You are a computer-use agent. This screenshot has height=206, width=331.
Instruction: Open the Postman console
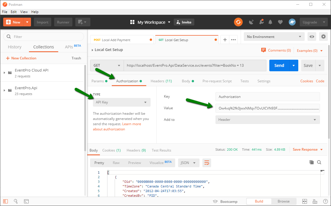pos(26,201)
